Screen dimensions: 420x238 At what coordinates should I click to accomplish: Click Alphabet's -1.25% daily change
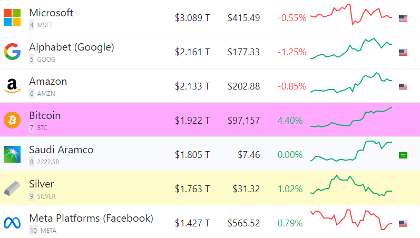pyautogui.click(x=291, y=52)
